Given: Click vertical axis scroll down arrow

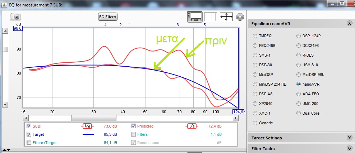Looking at the screenshot, I should tap(5, 105).
